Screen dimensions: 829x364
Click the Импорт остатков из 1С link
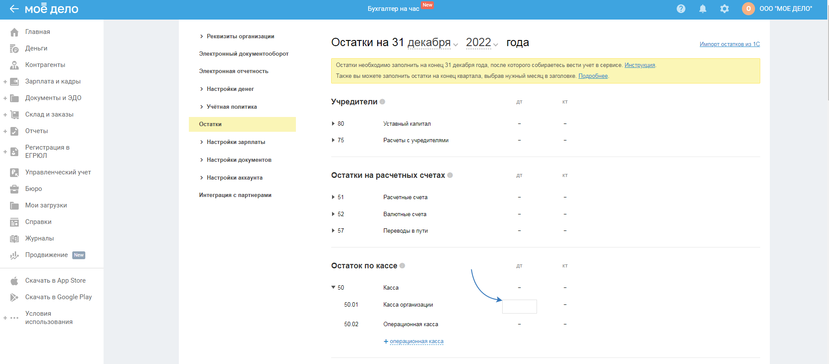click(730, 44)
